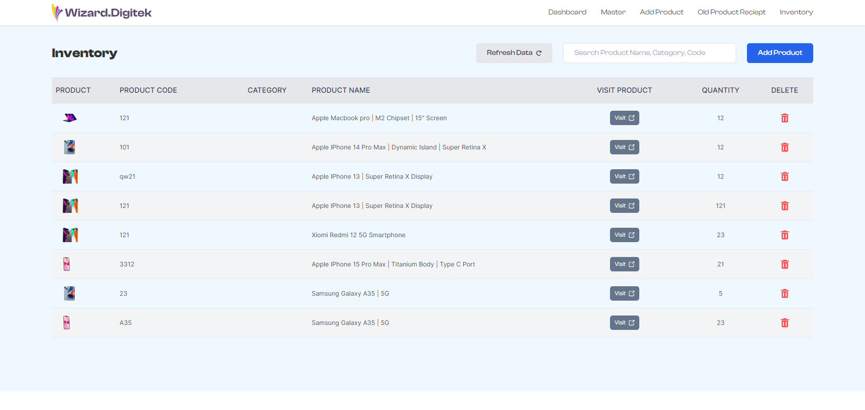
Task: Trash the Samsung Galaxy A35 code A35 row
Action: coord(784,323)
